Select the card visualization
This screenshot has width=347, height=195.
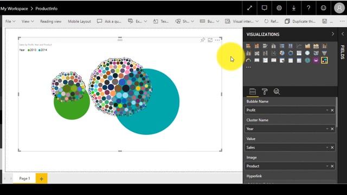tap(256, 60)
